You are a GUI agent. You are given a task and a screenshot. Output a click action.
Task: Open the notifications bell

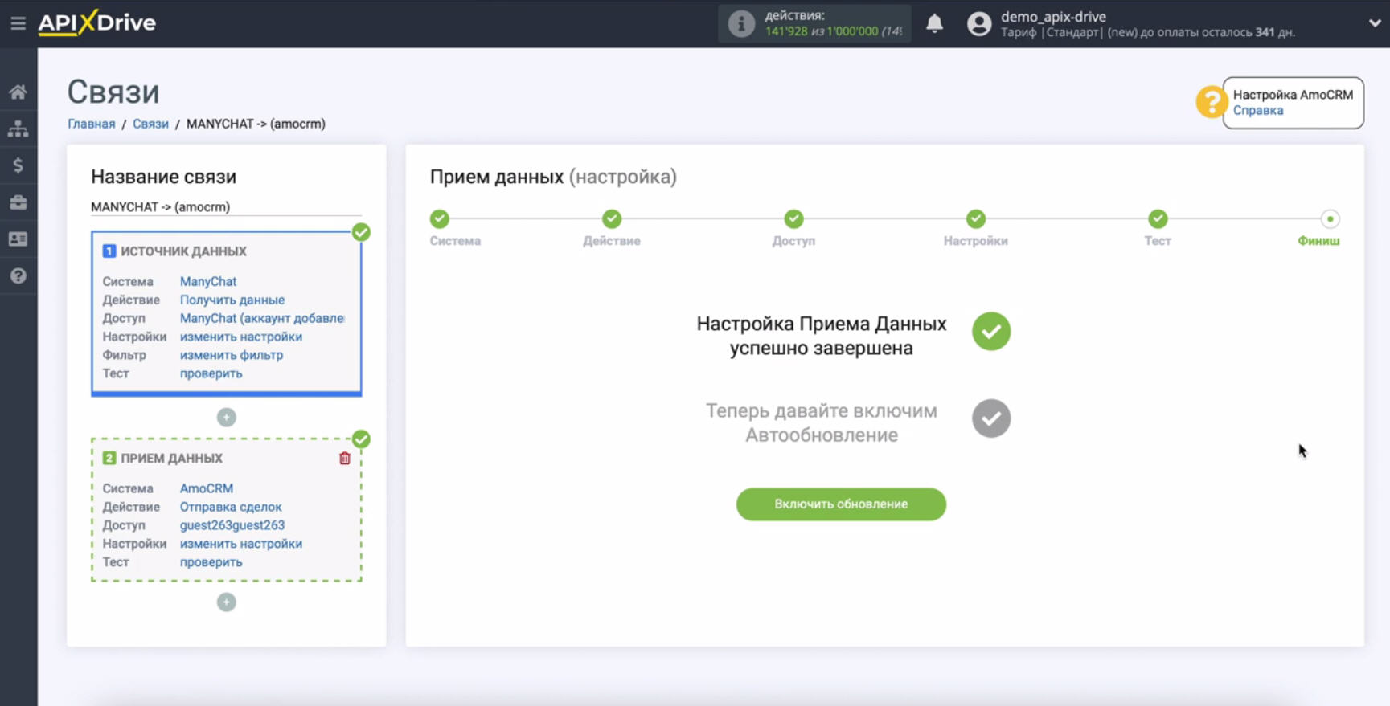coord(934,23)
